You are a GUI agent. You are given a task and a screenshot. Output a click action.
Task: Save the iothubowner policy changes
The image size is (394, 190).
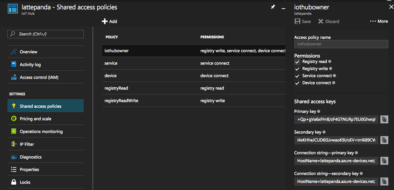303,21
